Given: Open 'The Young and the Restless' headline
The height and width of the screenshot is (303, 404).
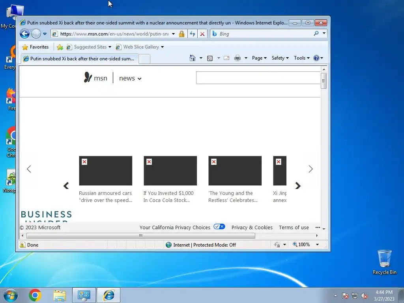Looking at the screenshot, I should [x=233, y=196].
